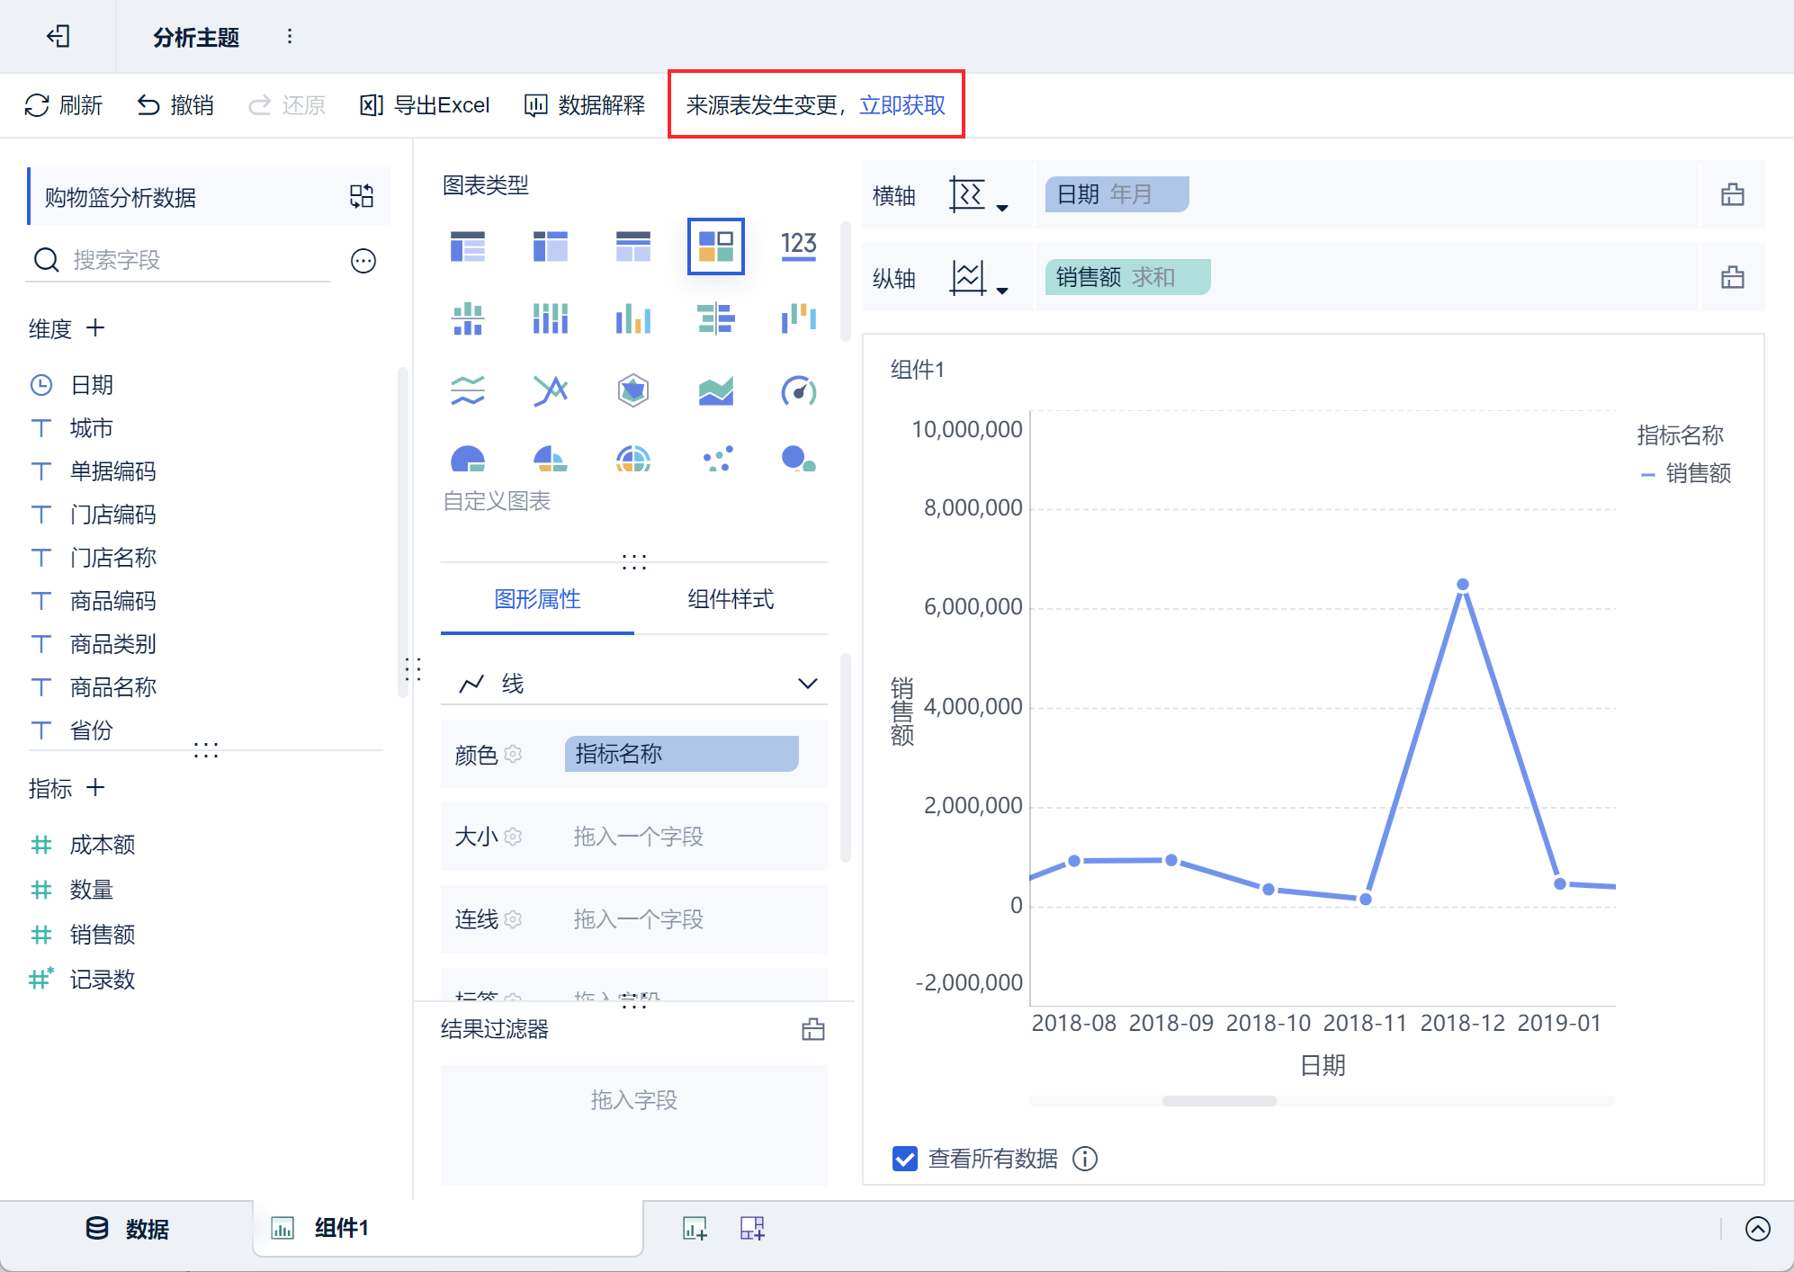Open the more options icon next to field search

coord(363,261)
